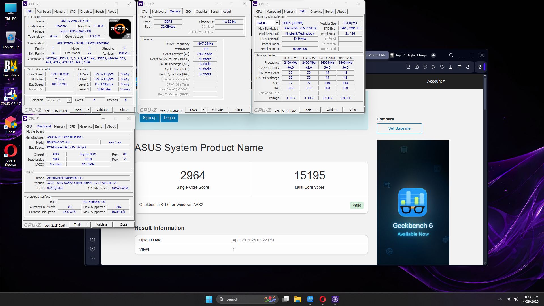Open Ghost Toolbox desktop shortcut
The image size is (544, 306).
(x=11, y=127)
